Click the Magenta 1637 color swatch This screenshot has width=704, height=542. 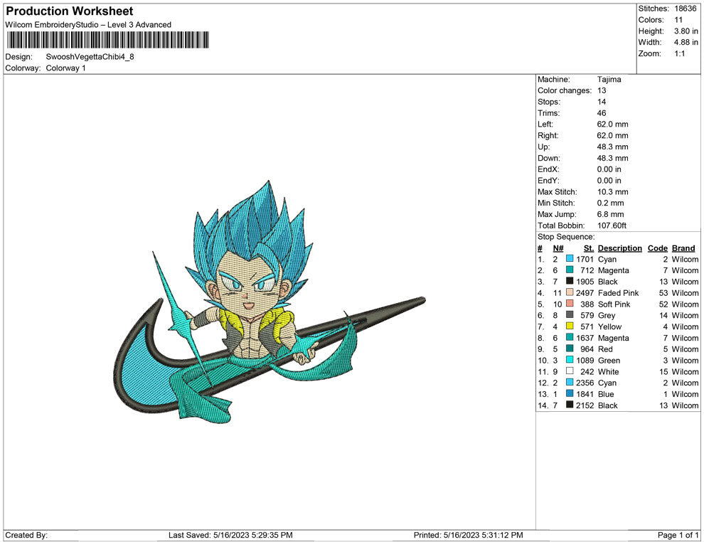click(x=570, y=337)
